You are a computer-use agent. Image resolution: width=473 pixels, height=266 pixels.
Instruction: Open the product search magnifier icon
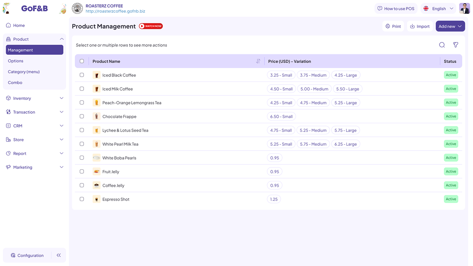(x=442, y=45)
